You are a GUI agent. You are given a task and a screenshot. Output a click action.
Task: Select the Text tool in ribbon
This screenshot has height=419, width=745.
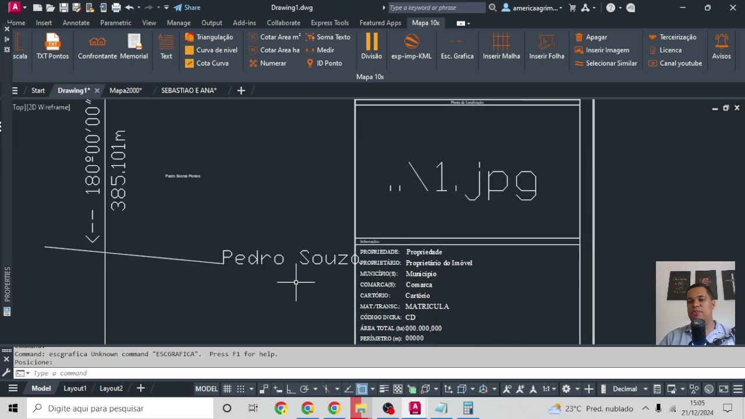pos(166,47)
